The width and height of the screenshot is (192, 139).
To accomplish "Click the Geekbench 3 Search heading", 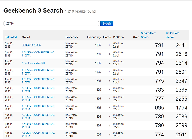I will 33,10.
